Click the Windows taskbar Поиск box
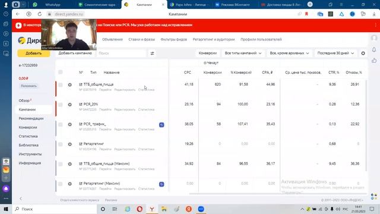 click(x=54, y=209)
